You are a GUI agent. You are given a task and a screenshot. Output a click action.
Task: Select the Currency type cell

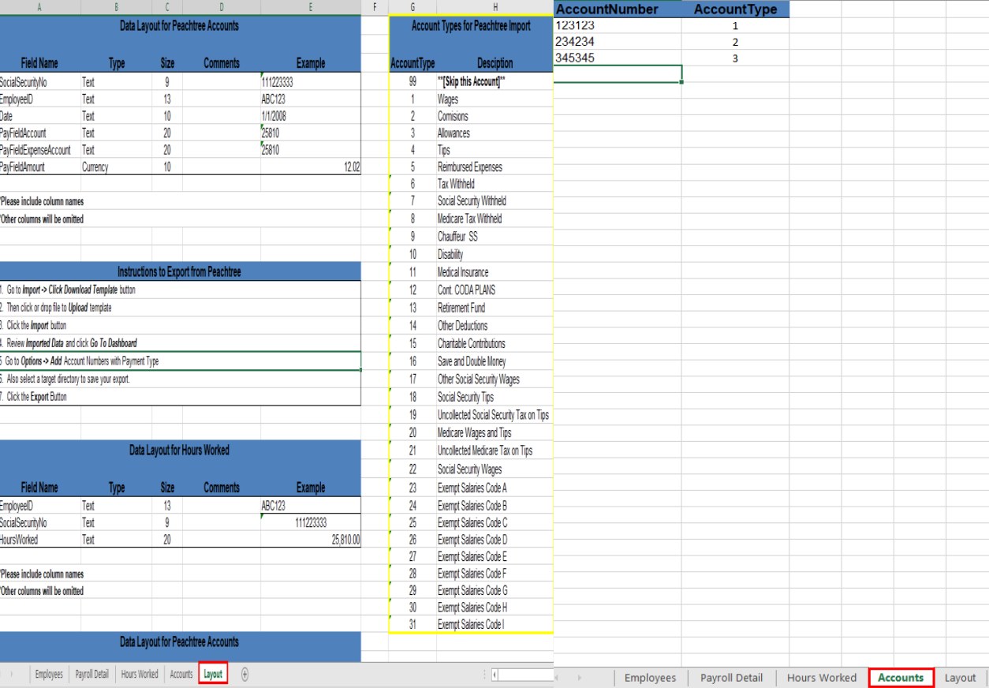[116, 167]
